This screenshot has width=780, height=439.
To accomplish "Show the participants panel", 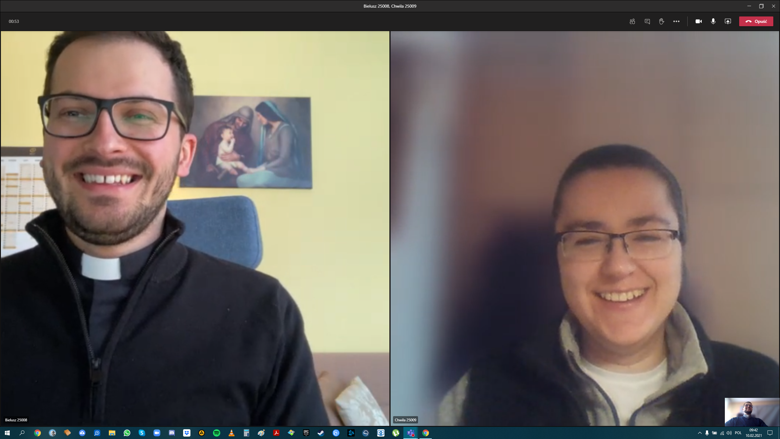I will pos(632,21).
